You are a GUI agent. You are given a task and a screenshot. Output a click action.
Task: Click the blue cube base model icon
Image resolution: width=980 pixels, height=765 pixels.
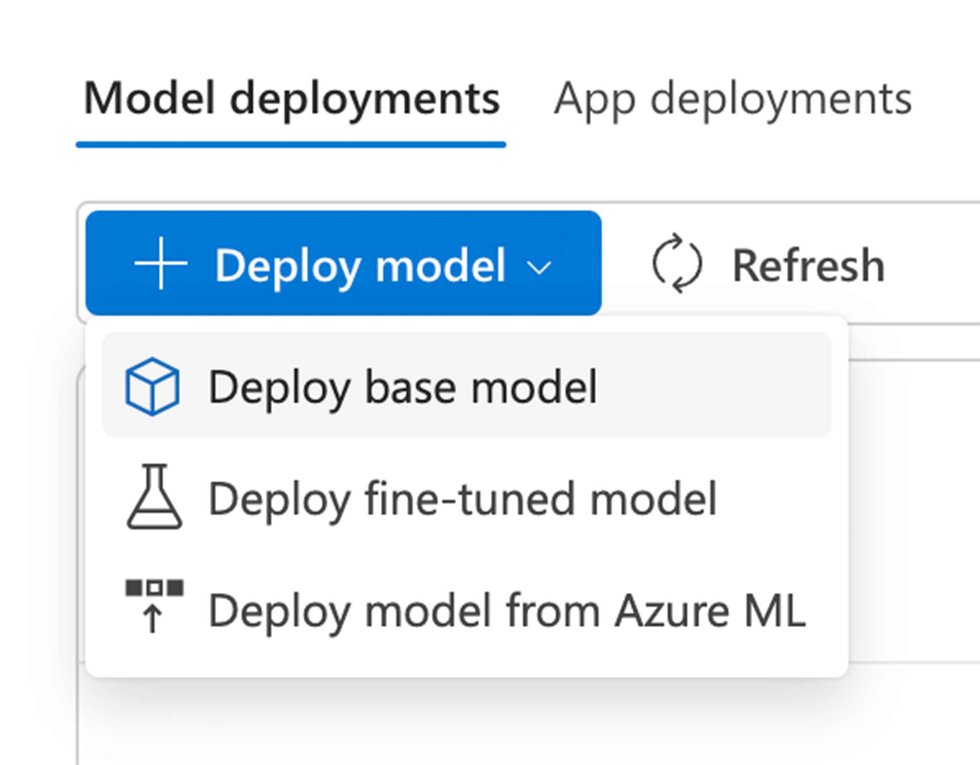point(152,386)
